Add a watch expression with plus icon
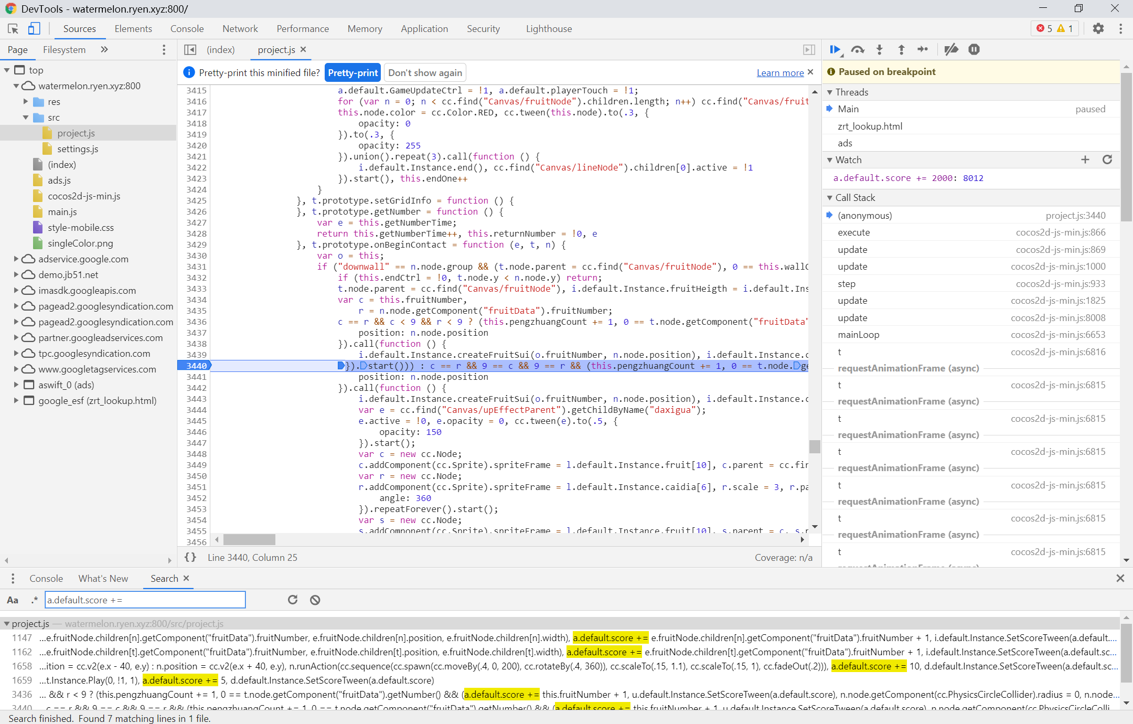The image size is (1133, 724). click(1085, 159)
